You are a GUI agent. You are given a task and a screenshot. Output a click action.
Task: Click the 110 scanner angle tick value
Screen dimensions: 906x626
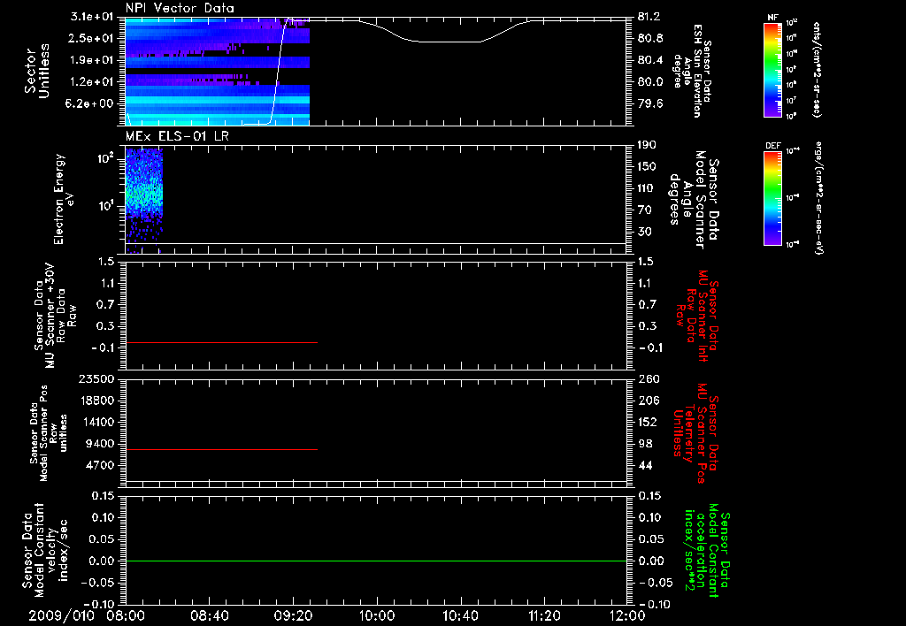pyautogui.click(x=647, y=188)
